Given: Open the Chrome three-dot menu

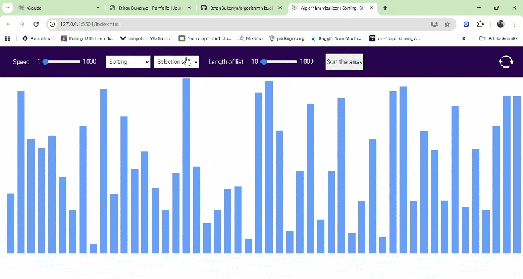Looking at the screenshot, I should pyautogui.click(x=514, y=24).
